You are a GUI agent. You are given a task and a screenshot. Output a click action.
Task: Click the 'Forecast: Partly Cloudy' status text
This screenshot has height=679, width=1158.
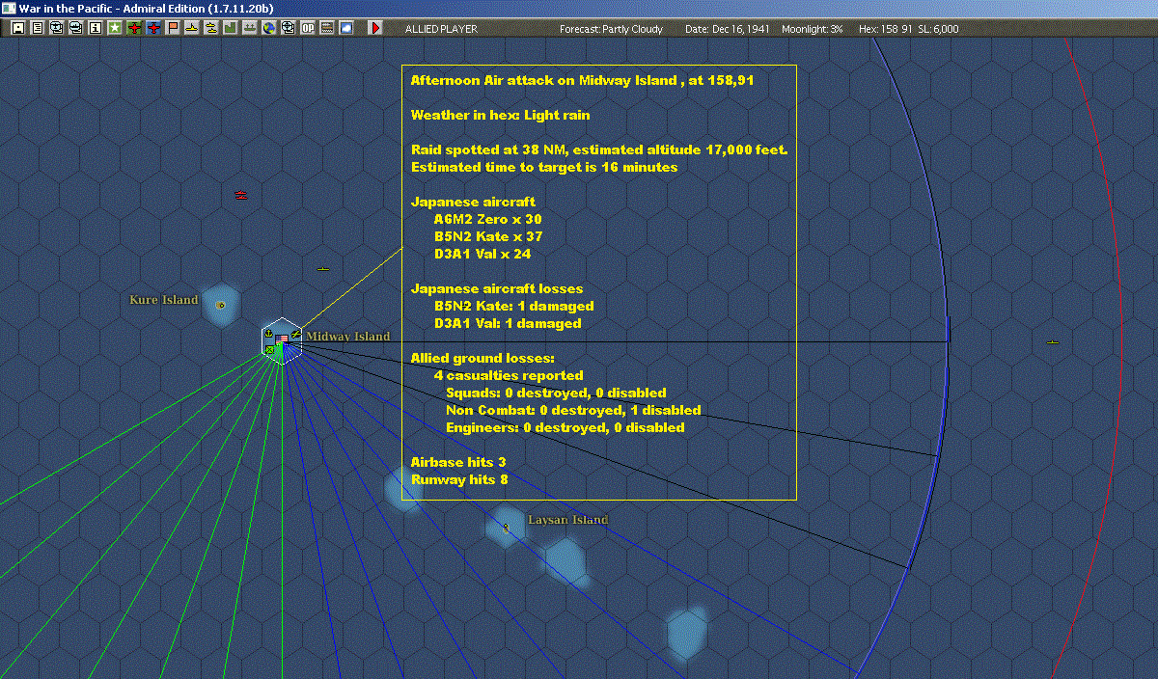click(612, 29)
